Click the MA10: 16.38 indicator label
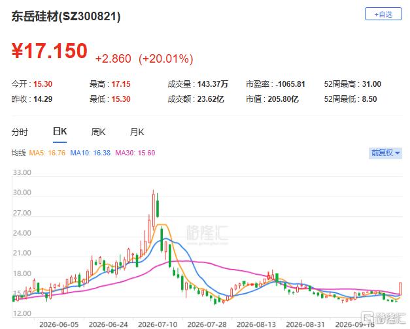The height and width of the screenshot is (329, 410). [90, 153]
